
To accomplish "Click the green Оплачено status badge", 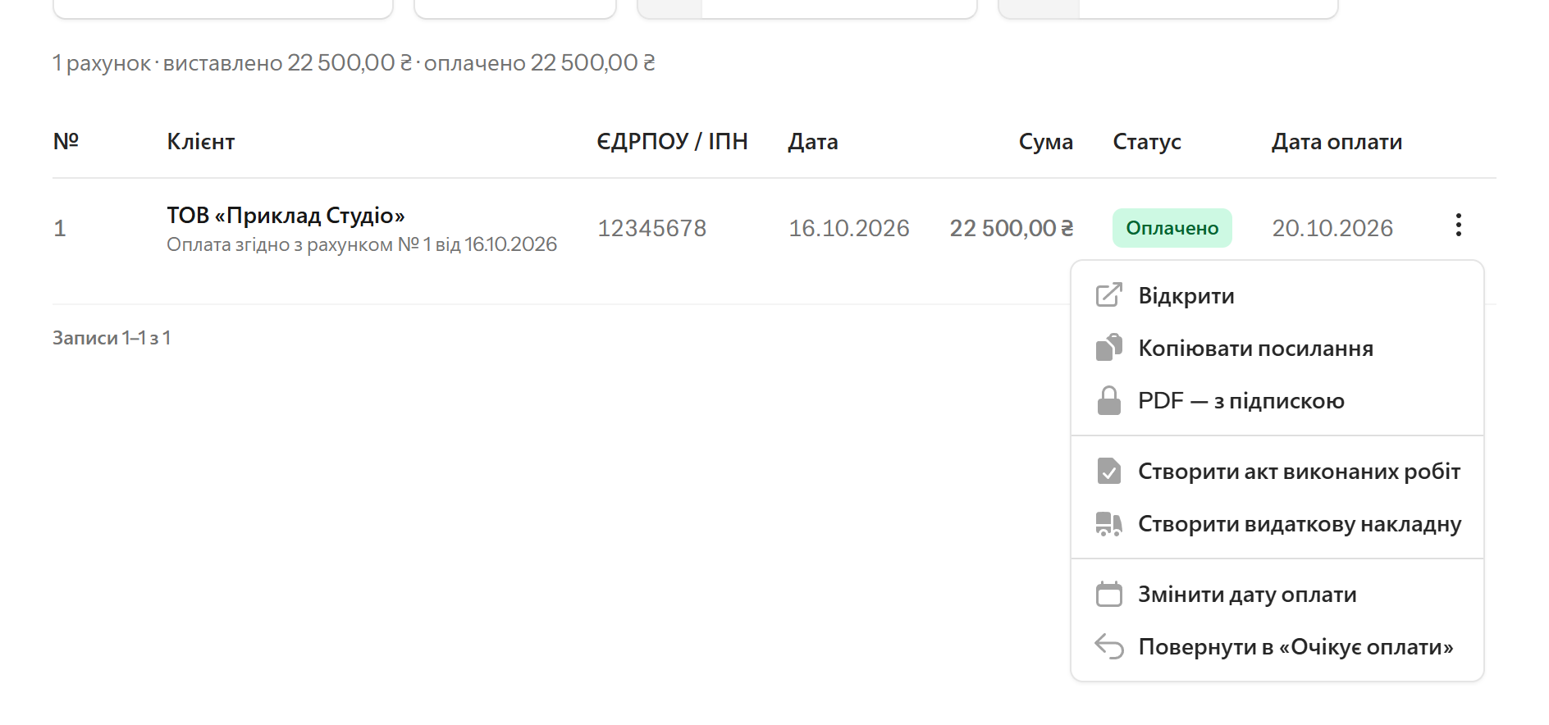I will coord(1172,228).
